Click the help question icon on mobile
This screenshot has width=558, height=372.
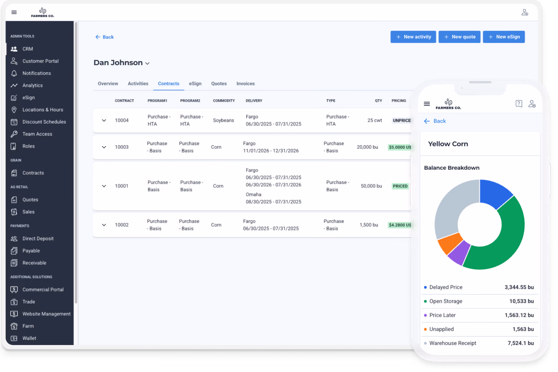pos(519,104)
